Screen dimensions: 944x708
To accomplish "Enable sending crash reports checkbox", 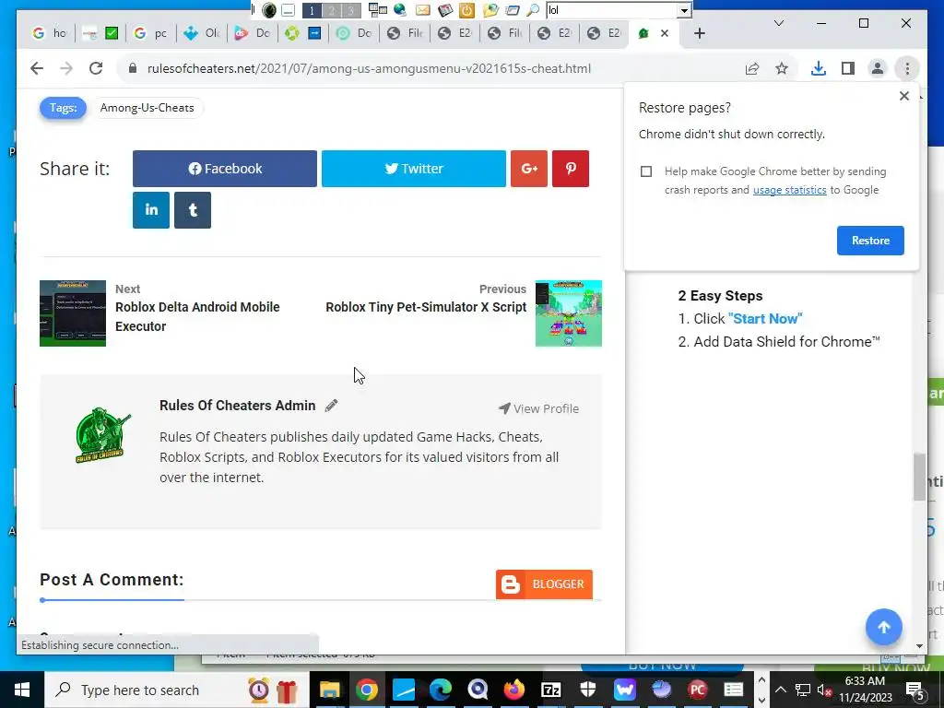I will 646,171.
